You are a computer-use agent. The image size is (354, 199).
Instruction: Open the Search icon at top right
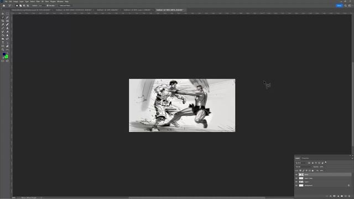point(345,6)
